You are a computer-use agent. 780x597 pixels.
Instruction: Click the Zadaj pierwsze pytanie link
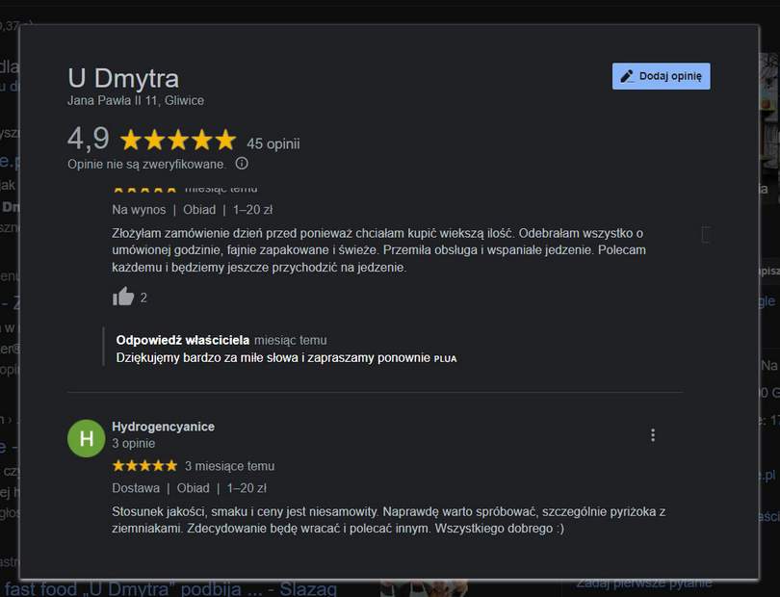pos(643,583)
